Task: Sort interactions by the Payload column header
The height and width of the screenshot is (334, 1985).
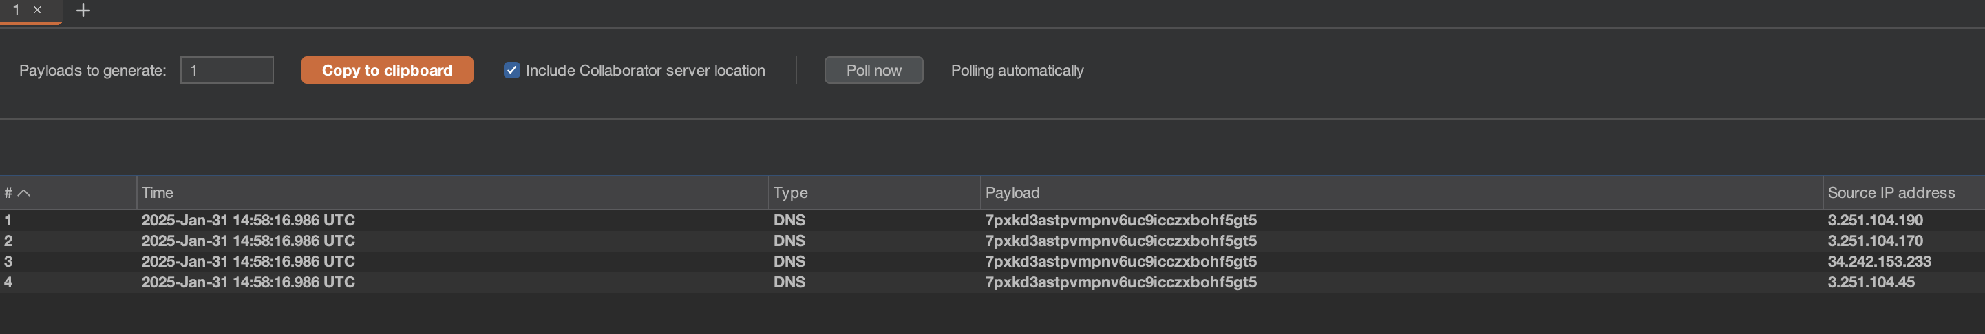Action: pos(1012,192)
